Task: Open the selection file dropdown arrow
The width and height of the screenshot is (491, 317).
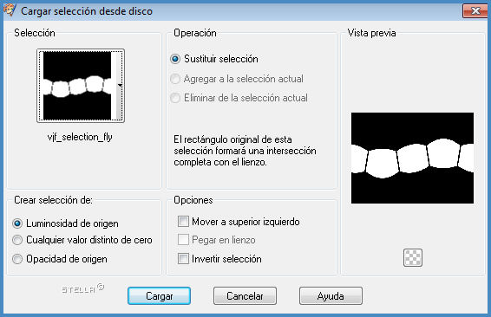Action: click(x=120, y=85)
